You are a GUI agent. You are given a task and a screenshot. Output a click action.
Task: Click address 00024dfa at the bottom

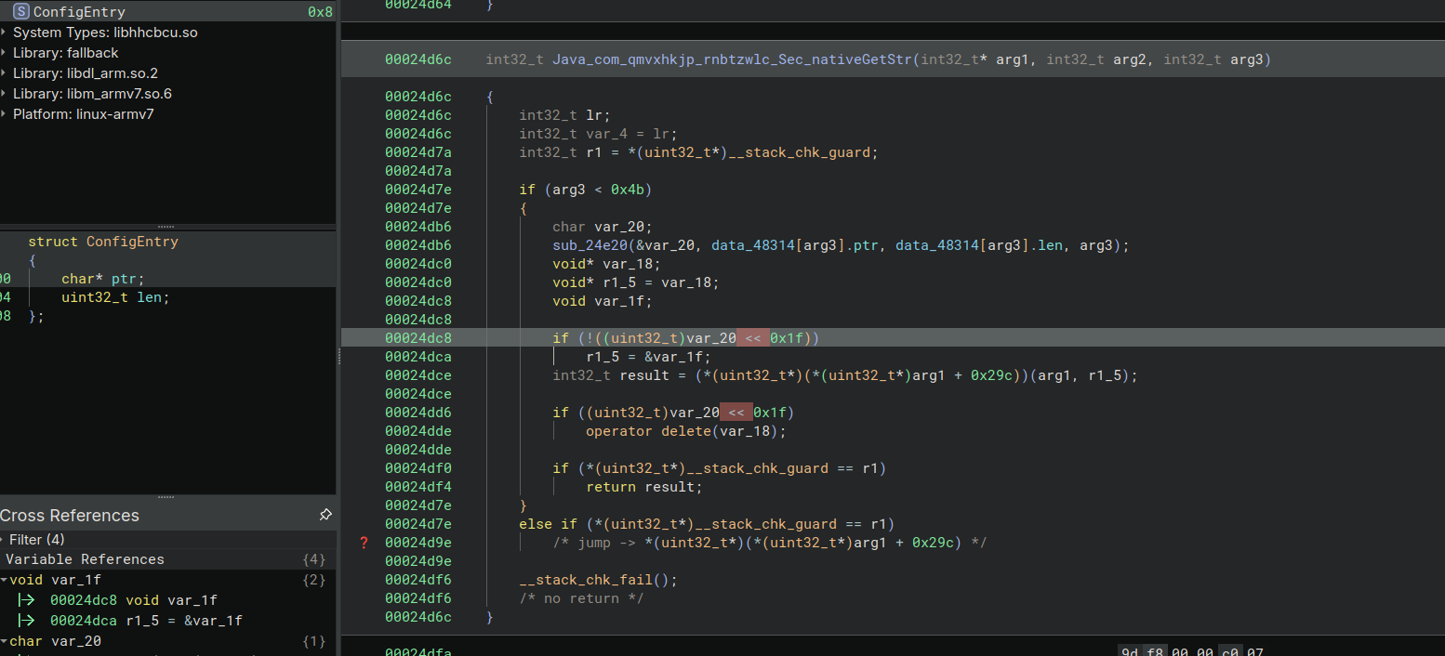[x=418, y=652]
